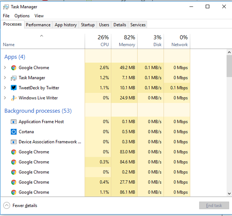
Task: Switch to the Startup tab
Action: tap(88, 25)
